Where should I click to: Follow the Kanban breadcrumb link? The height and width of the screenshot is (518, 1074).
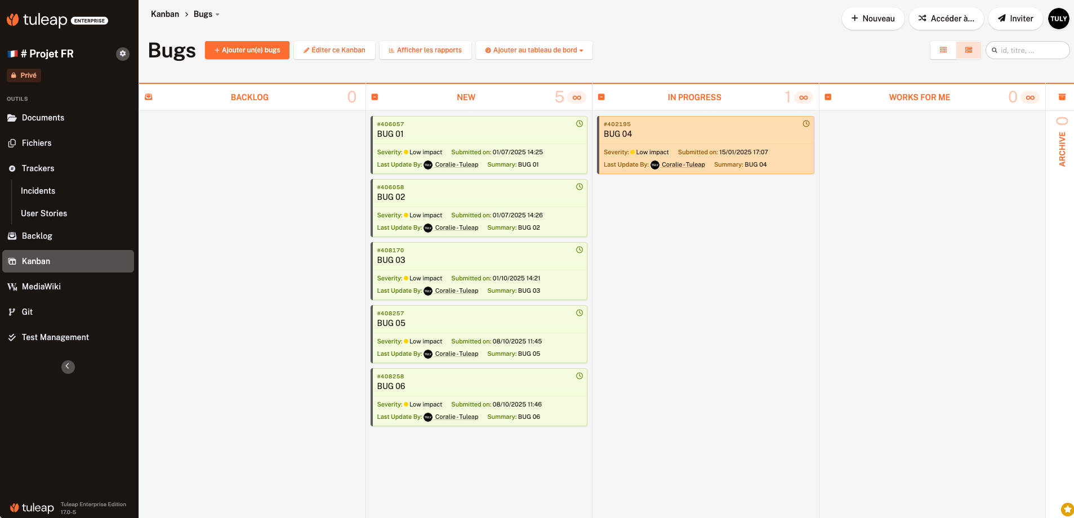165,14
